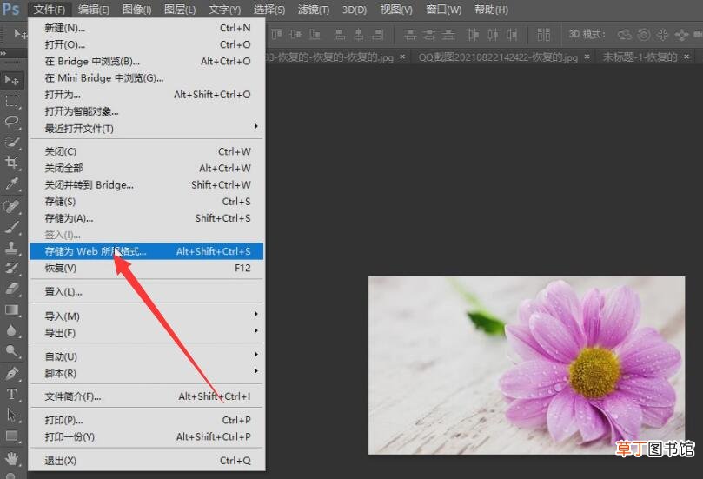
Task: Click the flower image on canvas
Action: point(527,365)
